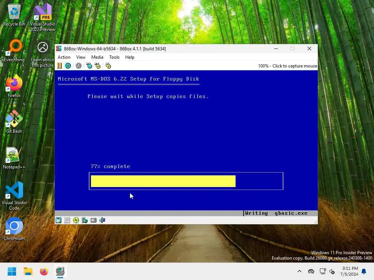Click '100% - Click to capture mouse' text
Viewport: 374px width, 280px height.
[288, 66]
